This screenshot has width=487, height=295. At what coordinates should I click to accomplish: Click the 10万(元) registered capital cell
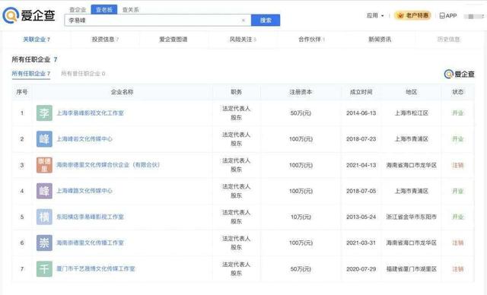pyautogui.click(x=301, y=217)
